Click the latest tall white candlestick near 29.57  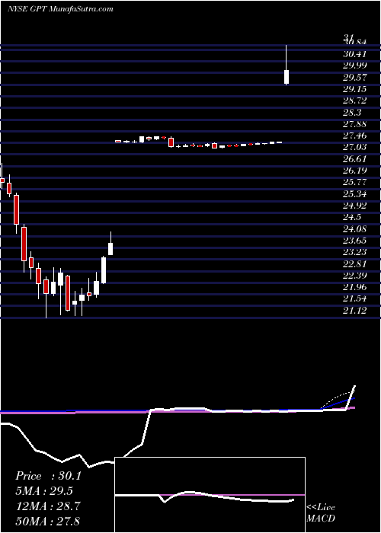(287, 77)
